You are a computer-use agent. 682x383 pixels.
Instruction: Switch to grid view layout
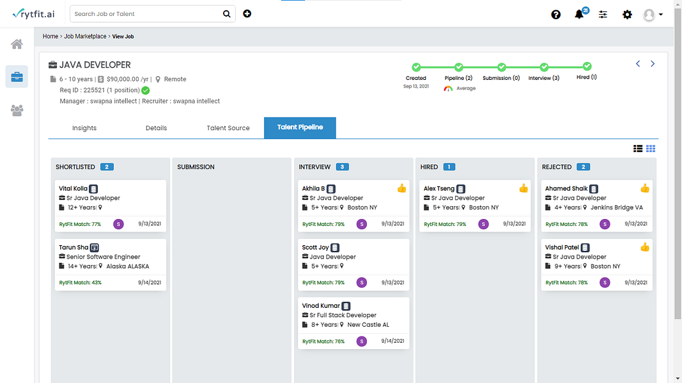651,149
